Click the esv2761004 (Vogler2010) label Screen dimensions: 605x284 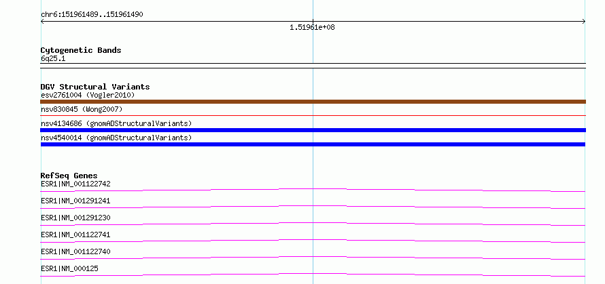[x=88, y=95]
